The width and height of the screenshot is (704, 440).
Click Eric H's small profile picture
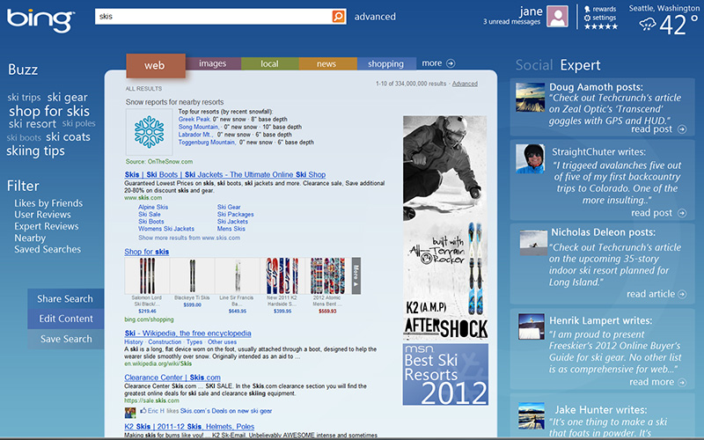click(x=130, y=412)
